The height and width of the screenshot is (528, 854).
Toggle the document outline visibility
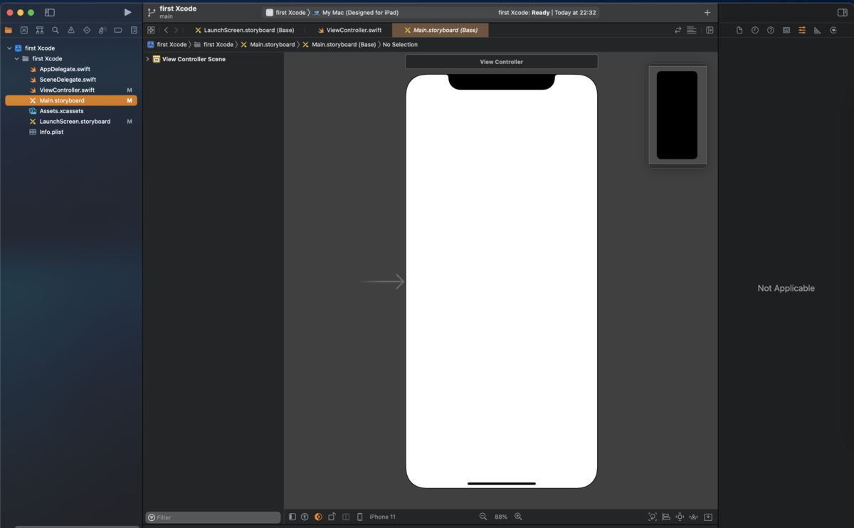292,517
